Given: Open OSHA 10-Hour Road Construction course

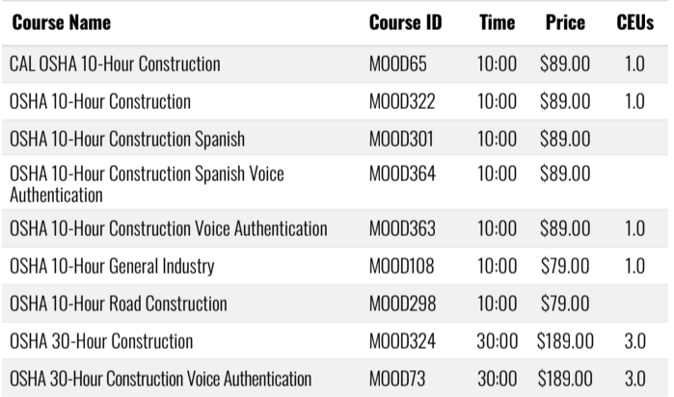Looking at the screenshot, I should coord(119,304).
